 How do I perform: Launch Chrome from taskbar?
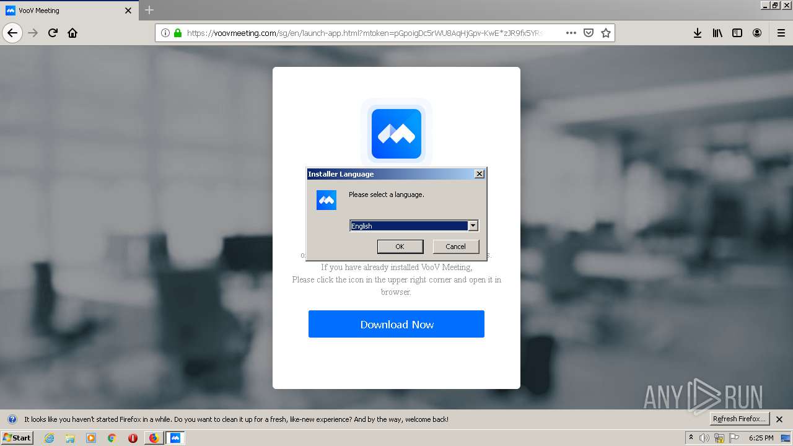click(x=112, y=438)
